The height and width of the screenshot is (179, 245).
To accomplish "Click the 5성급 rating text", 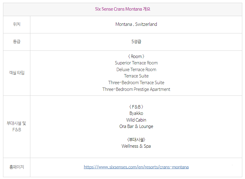I will [136, 42].
